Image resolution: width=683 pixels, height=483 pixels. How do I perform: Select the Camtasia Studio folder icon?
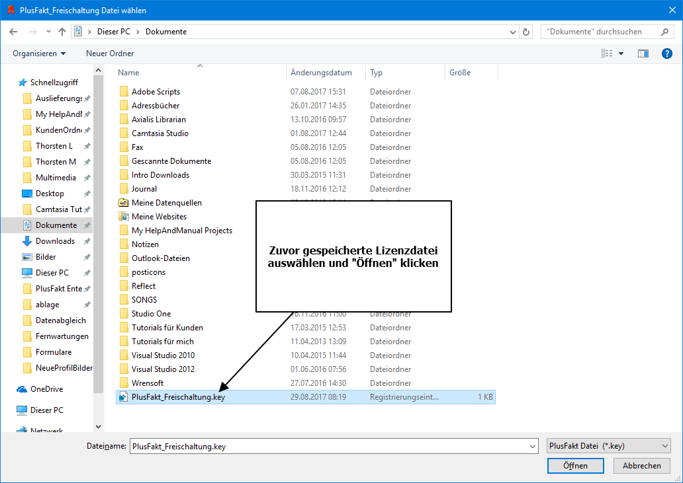pyautogui.click(x=124, y=133)
